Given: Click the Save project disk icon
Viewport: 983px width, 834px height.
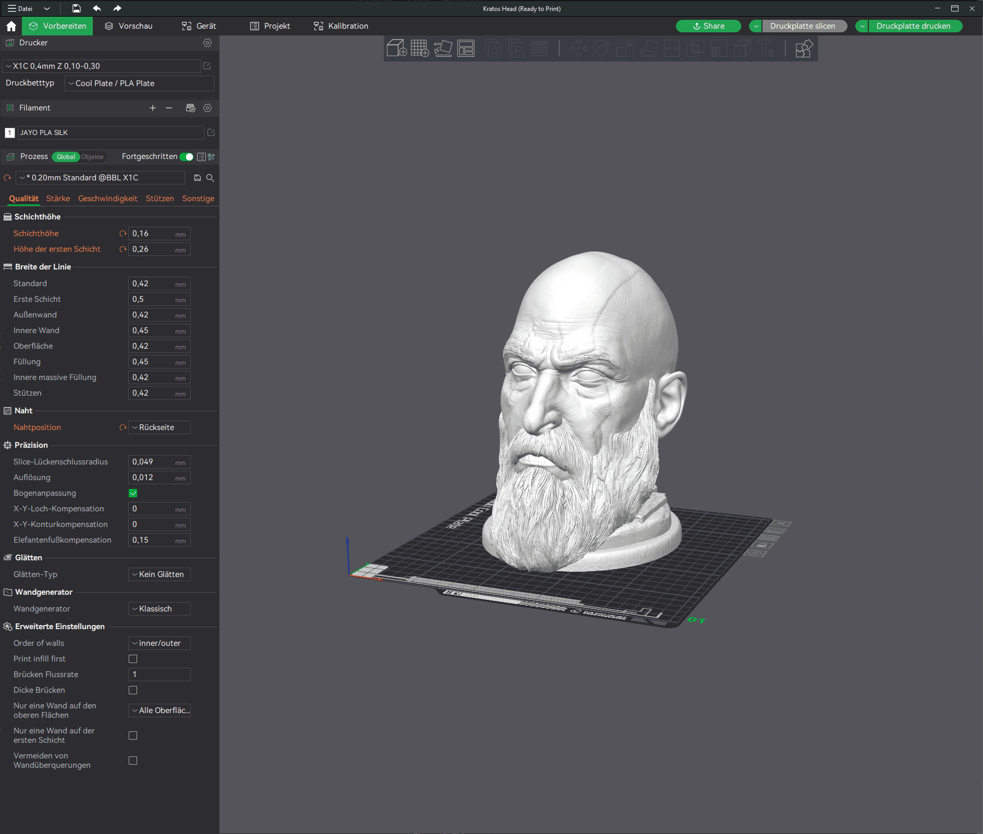Looking at the screenshot, I should pyautogui.click(x=76, y=8).
